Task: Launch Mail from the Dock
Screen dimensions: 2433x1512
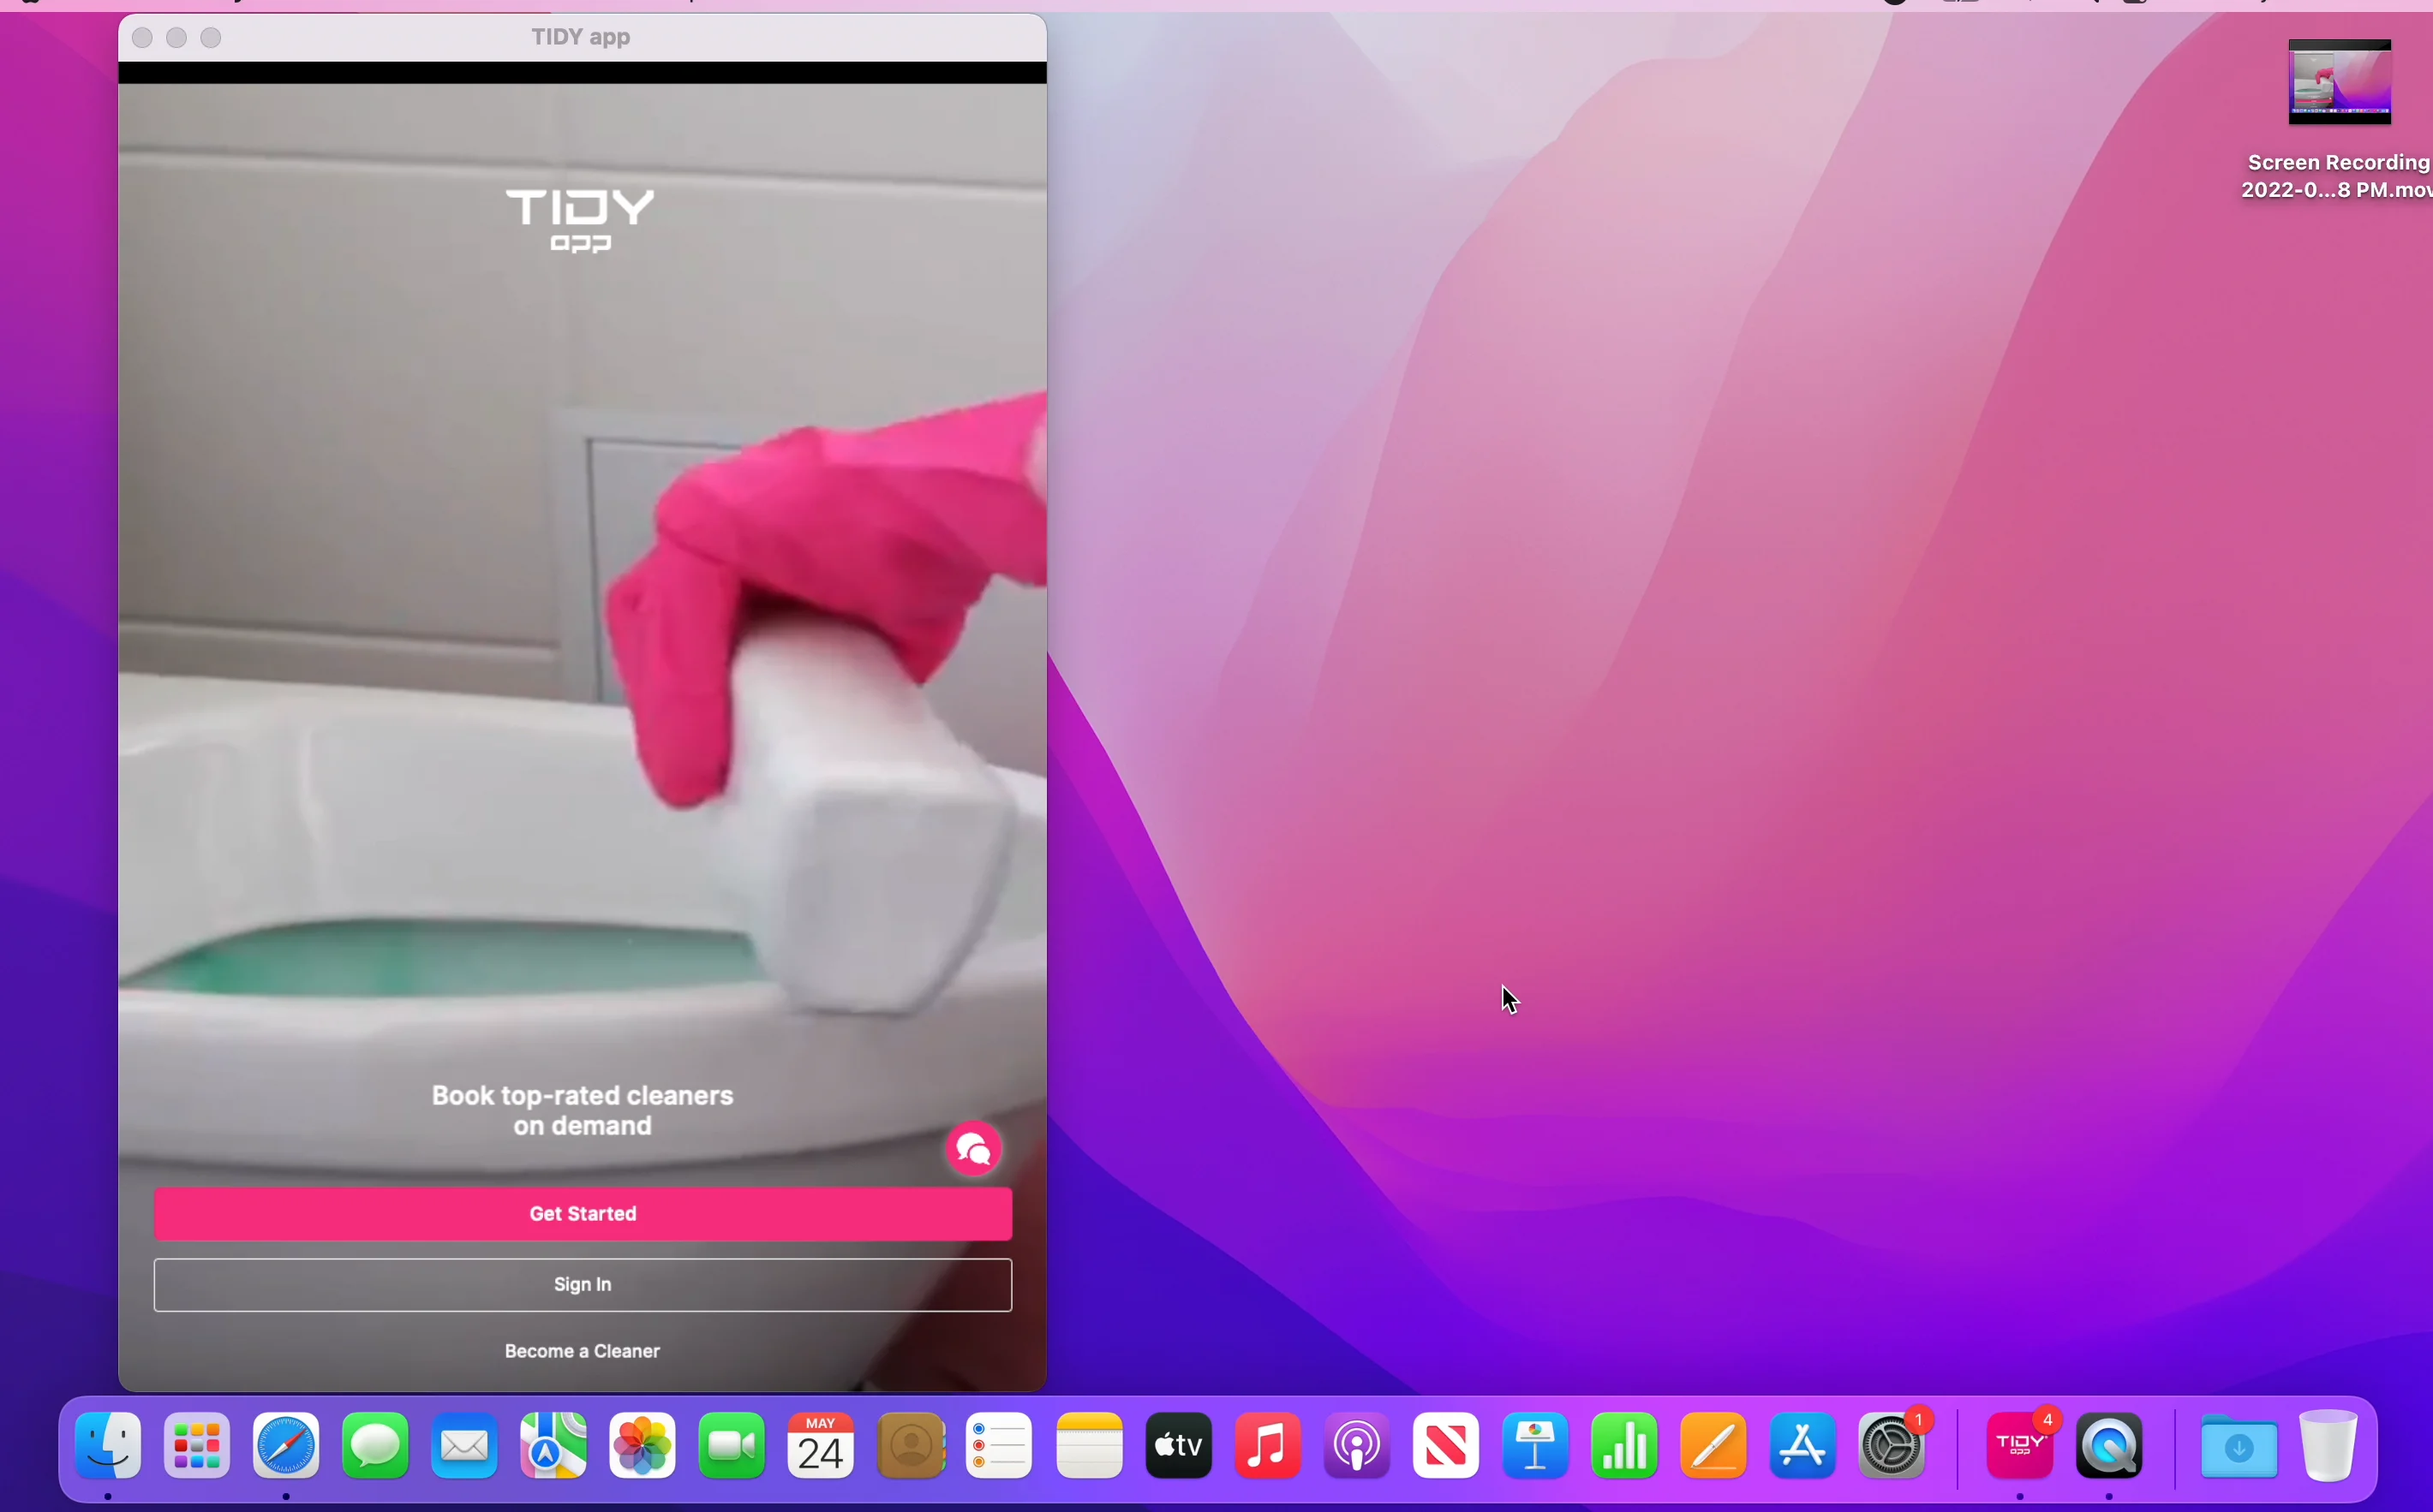Action: tap(463, 1446)
